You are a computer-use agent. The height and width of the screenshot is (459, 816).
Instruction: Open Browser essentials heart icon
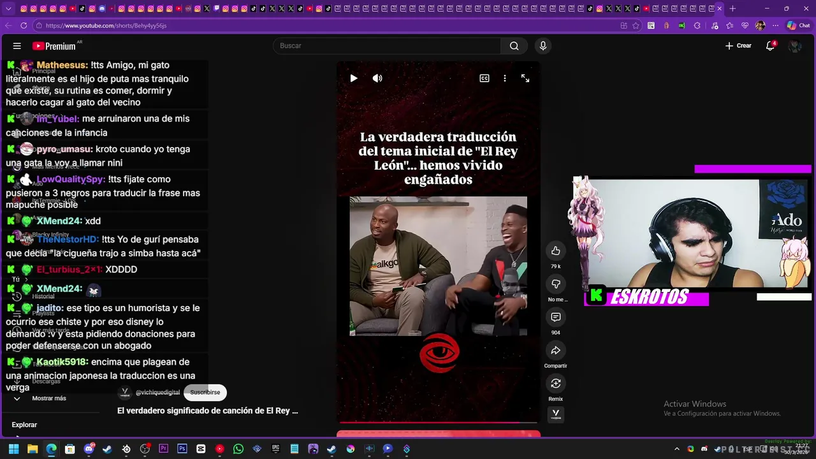pyautogui.click(x=745, y=25)
